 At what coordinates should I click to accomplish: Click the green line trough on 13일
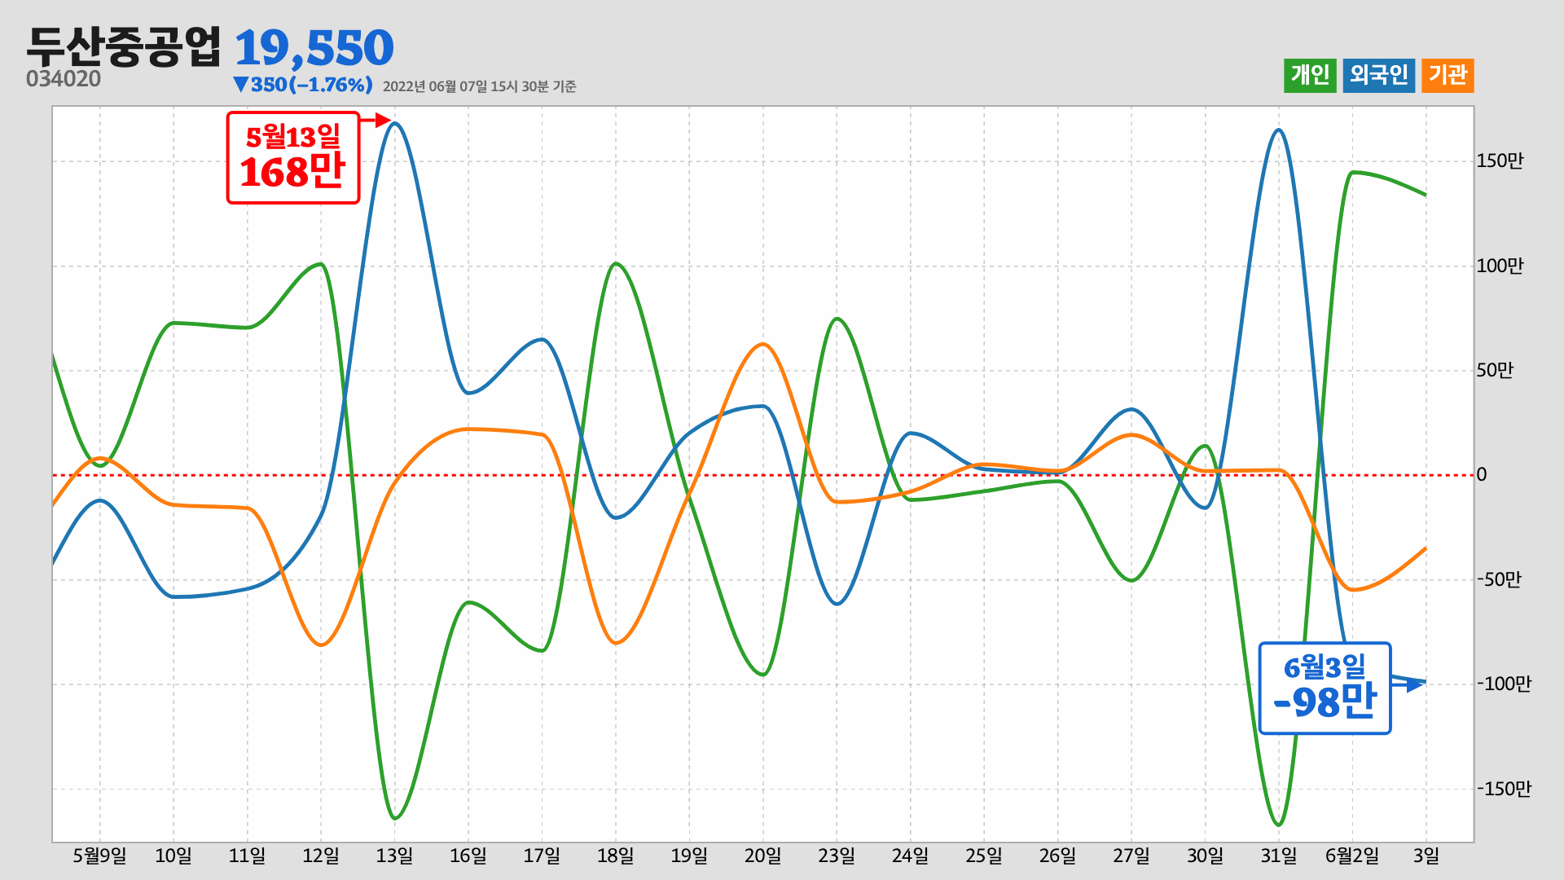(394, 817)
